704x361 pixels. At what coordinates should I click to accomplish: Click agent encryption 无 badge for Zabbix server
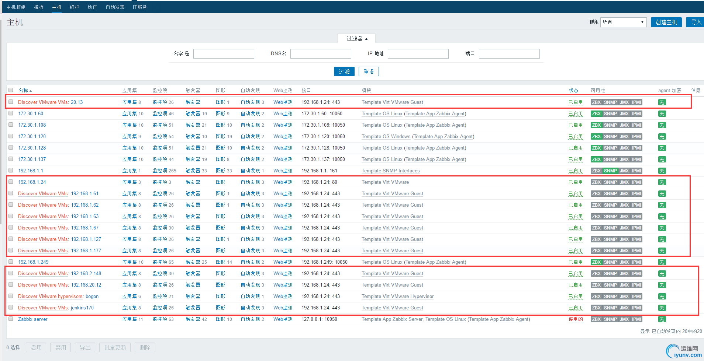click(x=662, y=319)
